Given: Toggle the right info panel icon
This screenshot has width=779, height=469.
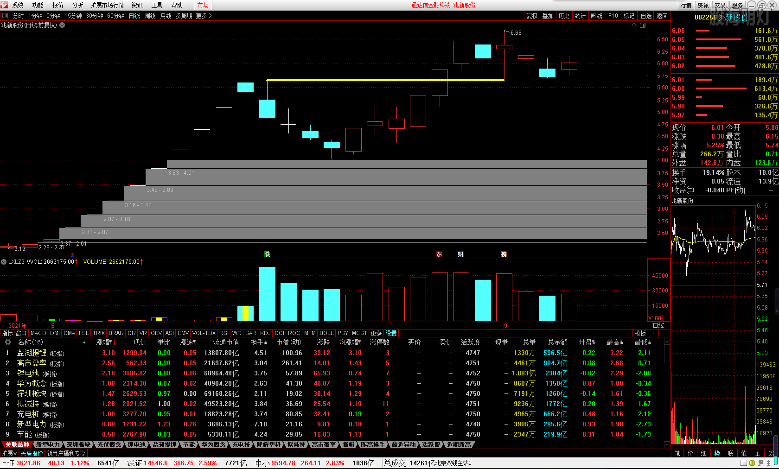Looking at the screenshot, I should point(643,25).
